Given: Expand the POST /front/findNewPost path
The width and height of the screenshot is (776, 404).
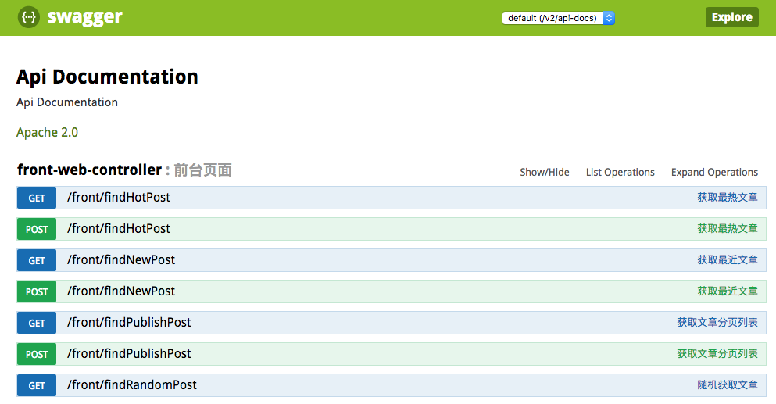Looking at the screenshot, I should 121,291.
